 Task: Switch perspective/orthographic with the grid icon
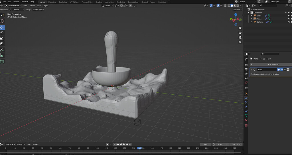click(240, 42)
